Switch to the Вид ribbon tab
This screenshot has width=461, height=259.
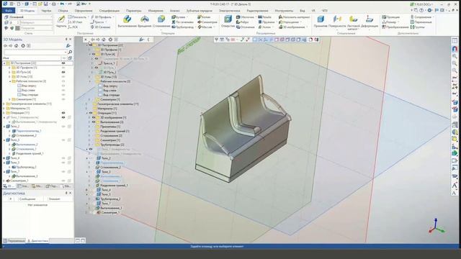(303, 11)
